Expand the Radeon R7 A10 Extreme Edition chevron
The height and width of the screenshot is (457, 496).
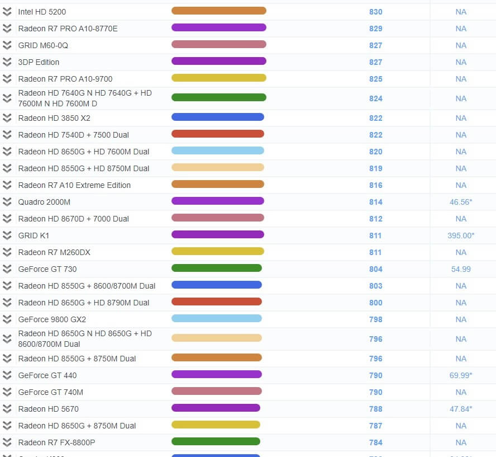[x=7, y=185]
